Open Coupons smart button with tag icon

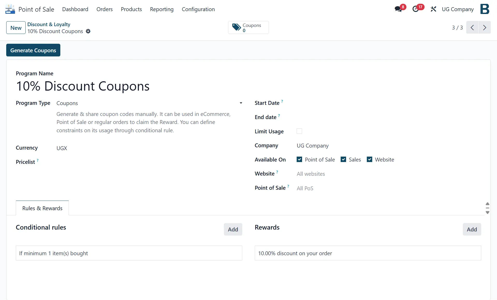click(248, 27)
